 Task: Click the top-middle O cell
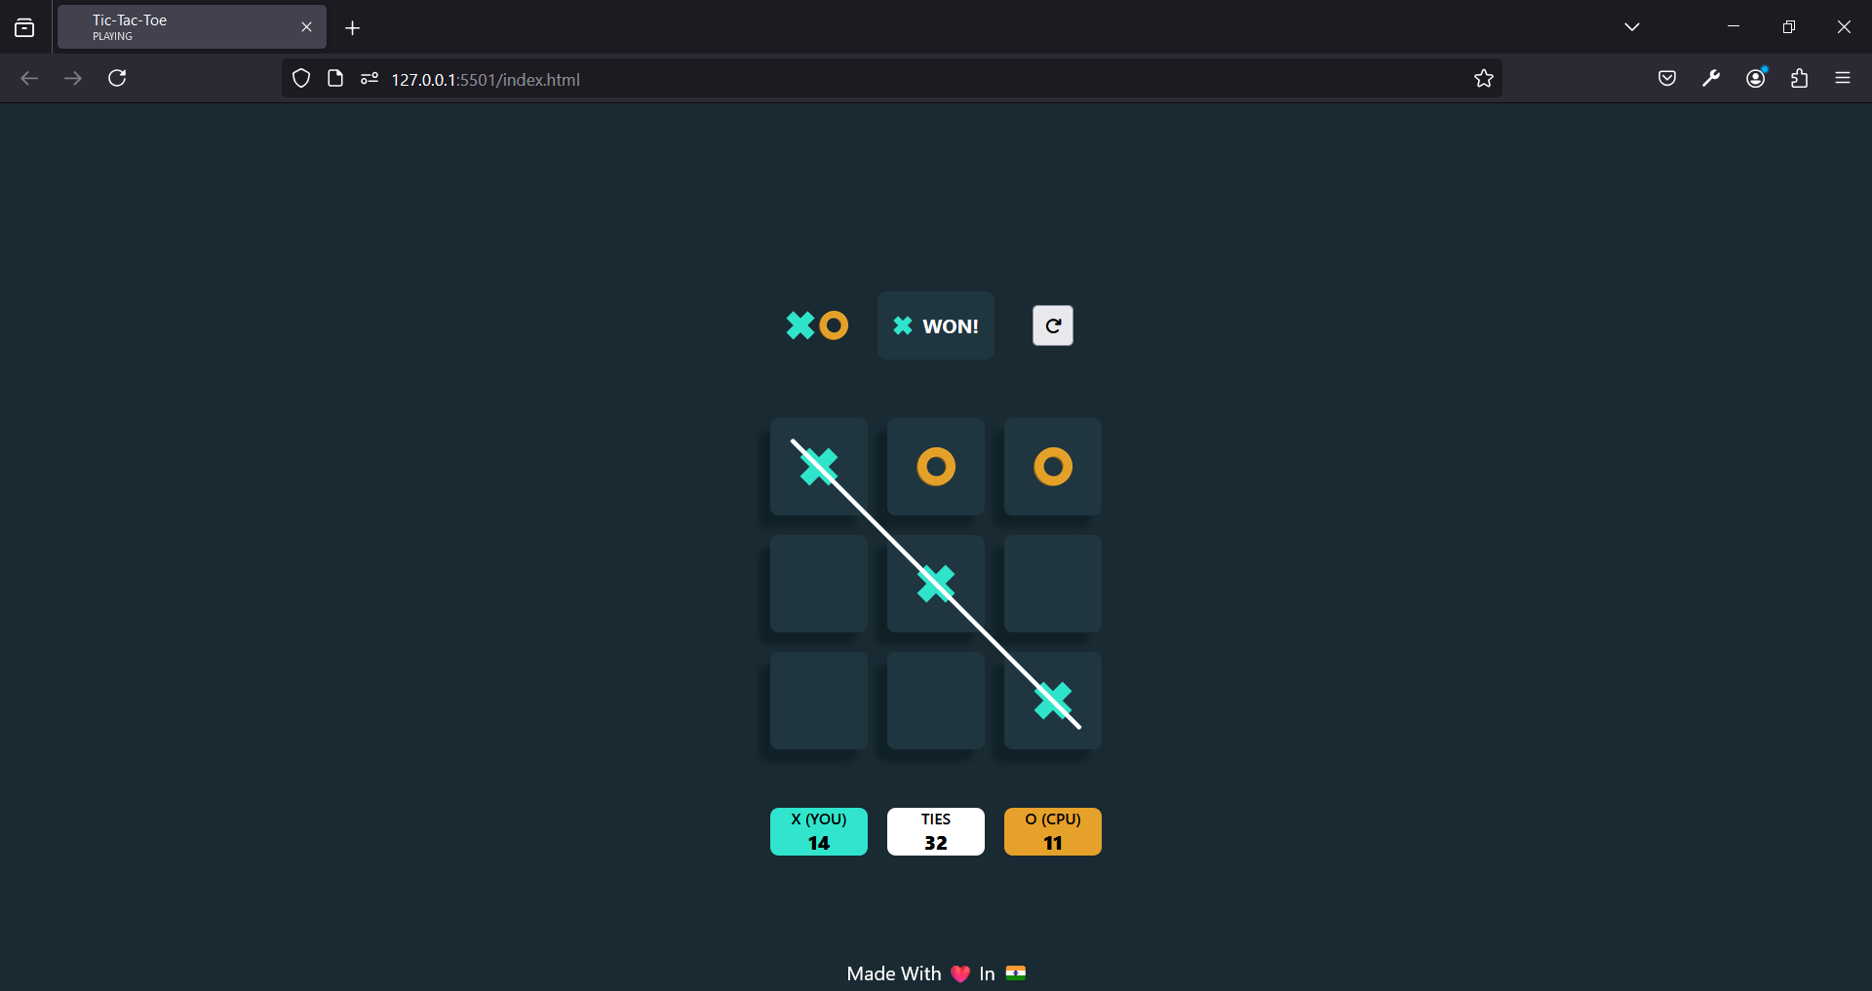point(936,467)
